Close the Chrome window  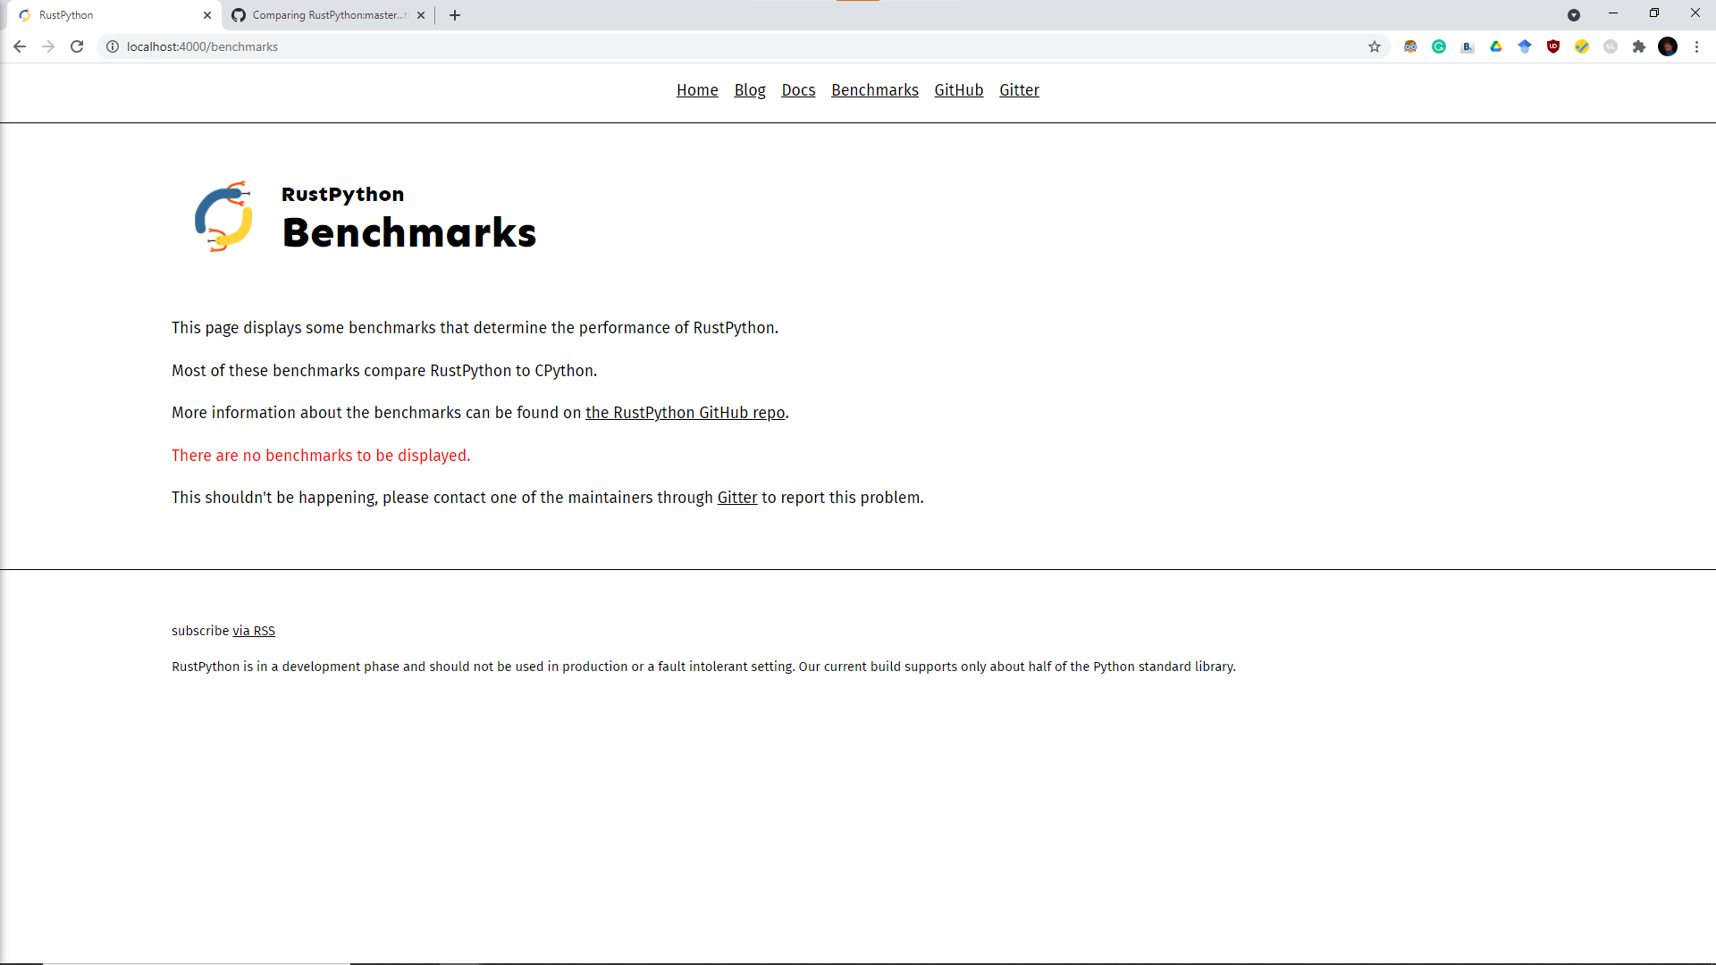(1695, 13)
